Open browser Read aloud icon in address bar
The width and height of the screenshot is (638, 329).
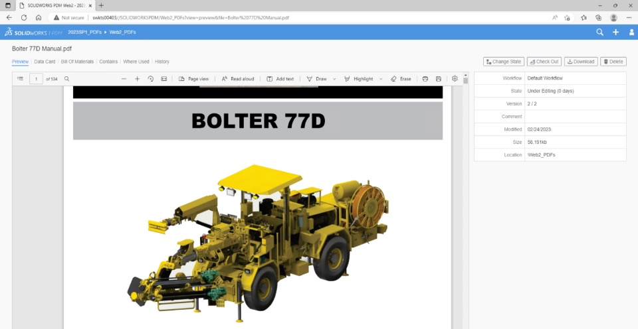(x=555, y=17)
